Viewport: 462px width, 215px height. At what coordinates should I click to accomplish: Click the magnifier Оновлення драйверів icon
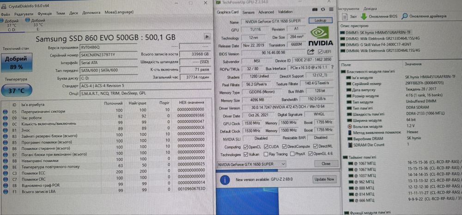[405, 16]
